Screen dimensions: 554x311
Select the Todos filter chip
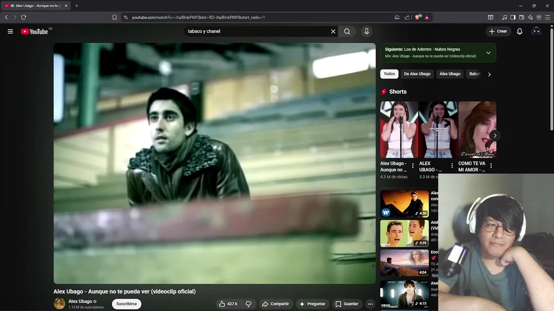click(x=389, y=74)
